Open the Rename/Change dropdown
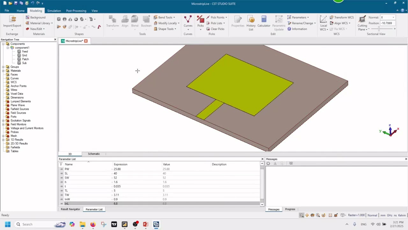 click(x=302, y=23)
